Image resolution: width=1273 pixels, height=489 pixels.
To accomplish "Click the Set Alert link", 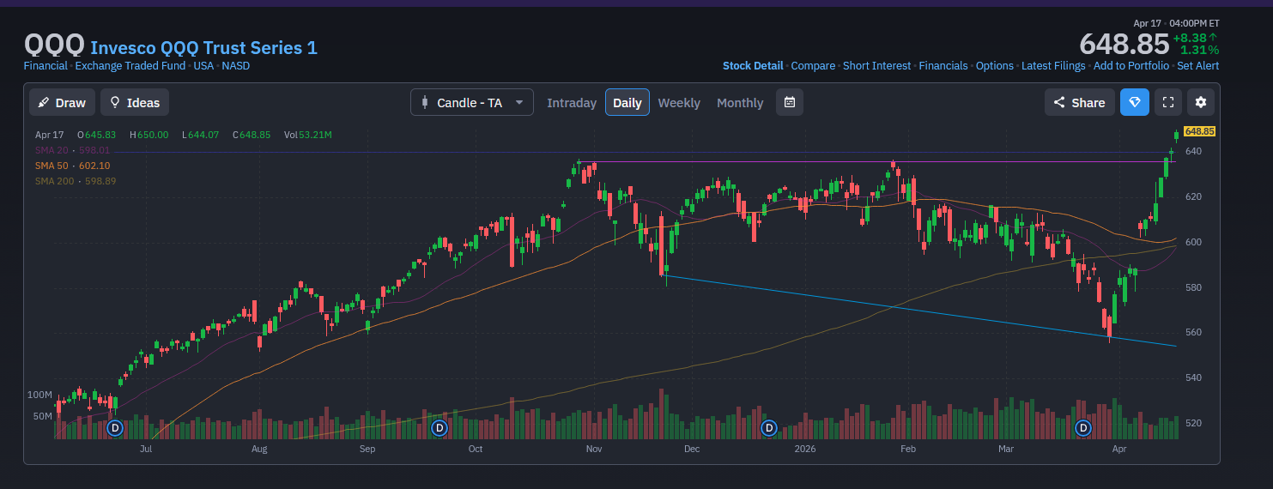I will pos(1197,66).
